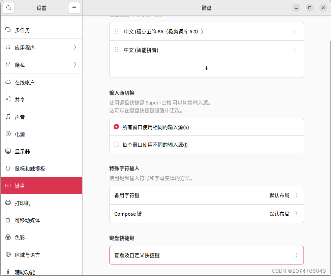This screenshot has width=331, height=276.
Task: Click the 在线帐户 cloud icon
Action: point(8,82)
